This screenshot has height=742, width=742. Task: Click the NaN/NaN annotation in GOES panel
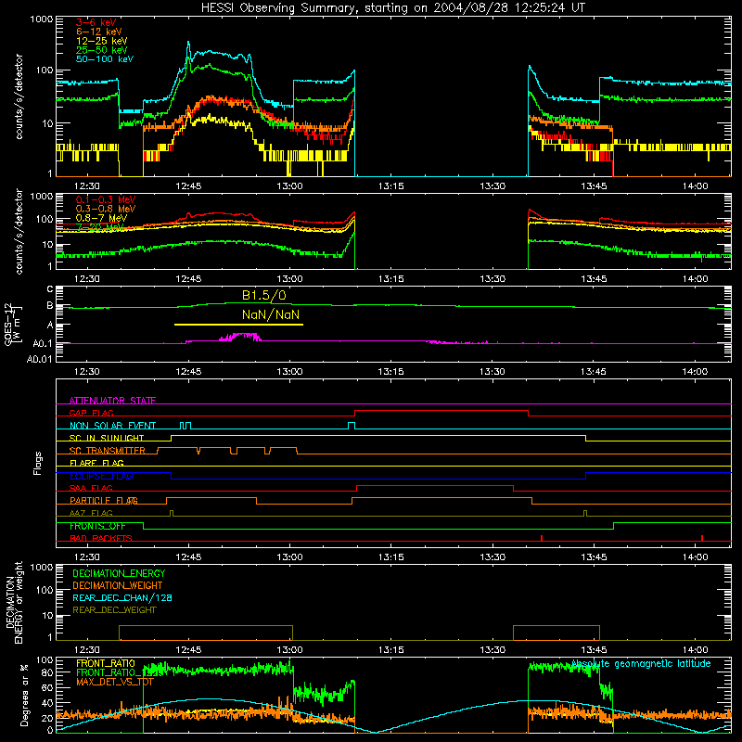click(271, 314)
